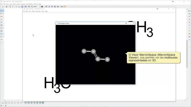Open the selection tool dropdown arrow
Screen dimensions: 191x107
tap(4, 7)
